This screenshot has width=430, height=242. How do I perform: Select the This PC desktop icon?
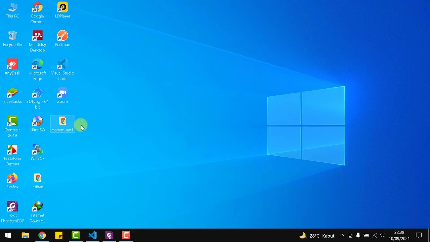(12, 10)
